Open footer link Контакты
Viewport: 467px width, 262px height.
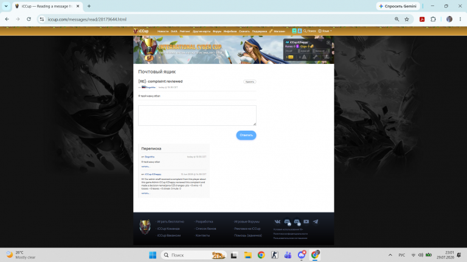tap(202, 235)
